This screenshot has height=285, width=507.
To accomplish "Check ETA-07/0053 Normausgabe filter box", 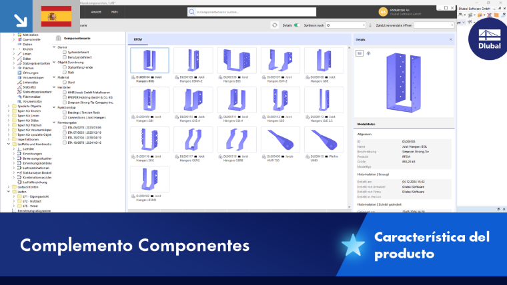I will tap(65, 133).
